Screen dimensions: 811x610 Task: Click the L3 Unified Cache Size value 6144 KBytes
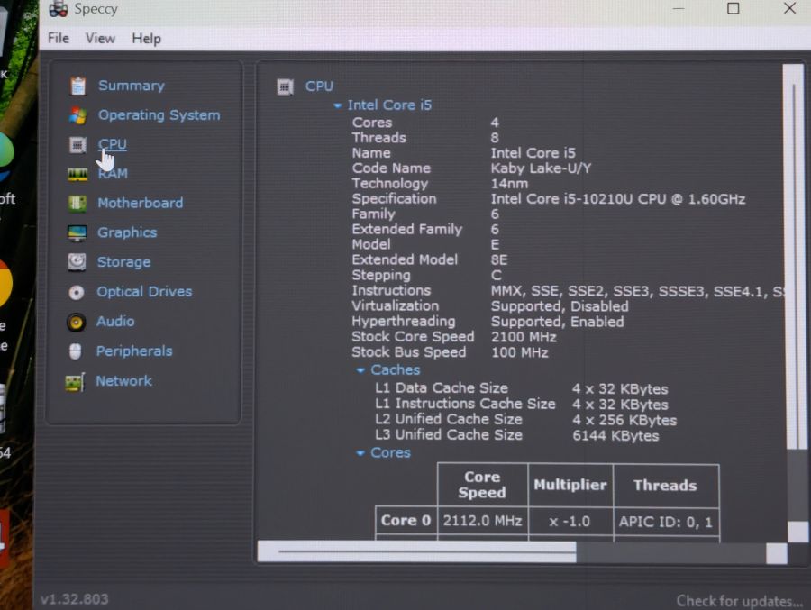point(615,435)
